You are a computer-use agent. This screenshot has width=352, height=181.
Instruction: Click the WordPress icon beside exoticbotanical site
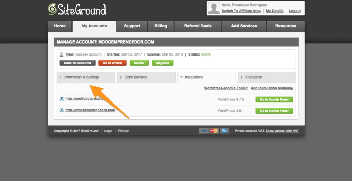click(x=62, y=99)
